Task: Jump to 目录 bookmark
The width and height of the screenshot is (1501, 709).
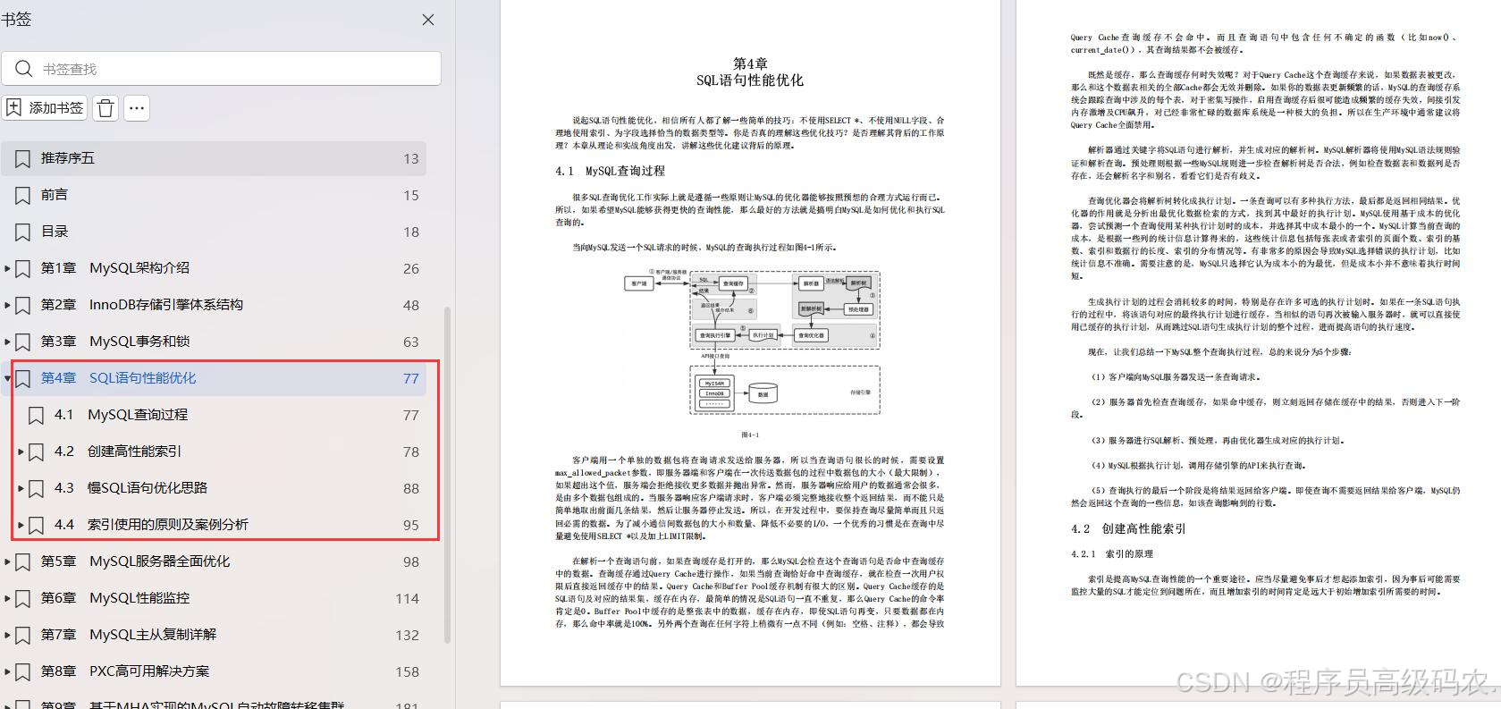Action: (54, 232)
